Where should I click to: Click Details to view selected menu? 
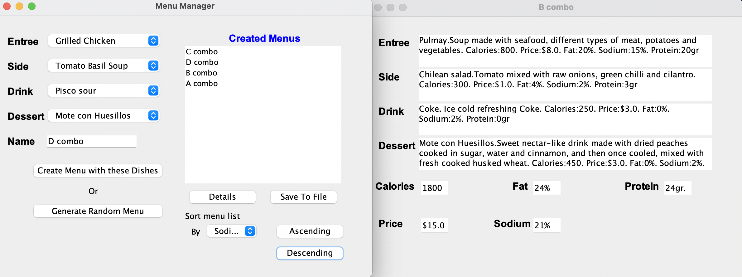(222, 197)
